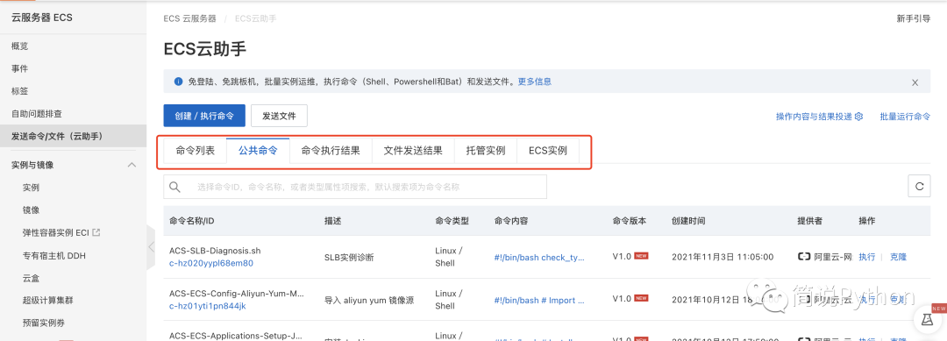Open 超级计算集群 in the sidebar
The height and width of the screenshot is (341, 947).
[x=47, y=300]
